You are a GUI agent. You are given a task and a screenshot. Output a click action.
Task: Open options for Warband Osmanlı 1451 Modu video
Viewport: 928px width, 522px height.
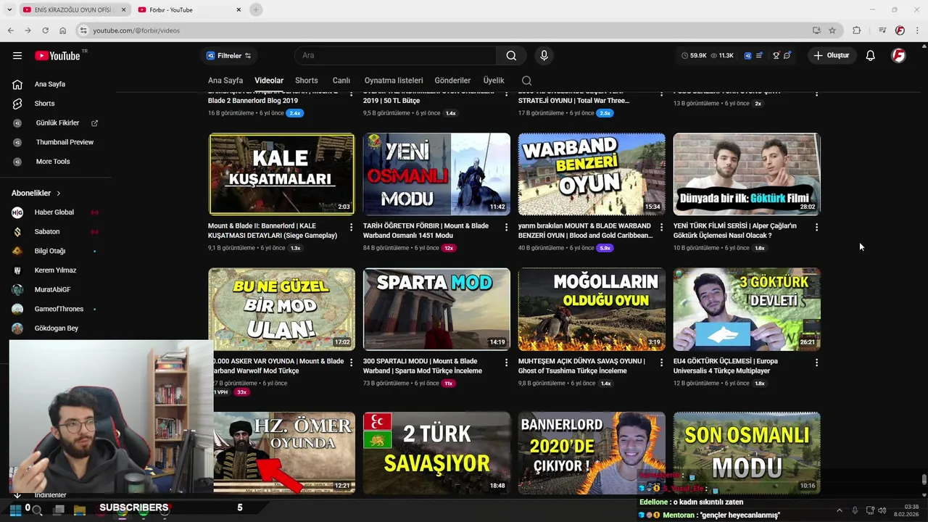coord(506,227)
